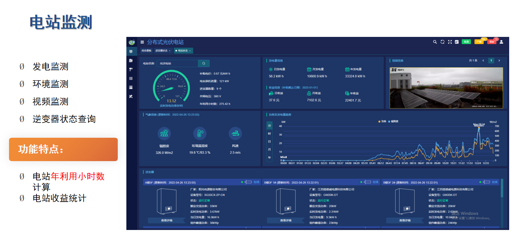Close the 电站状态 tab
The height and width of the screenshot is (239, 526).
pos(190,51)
